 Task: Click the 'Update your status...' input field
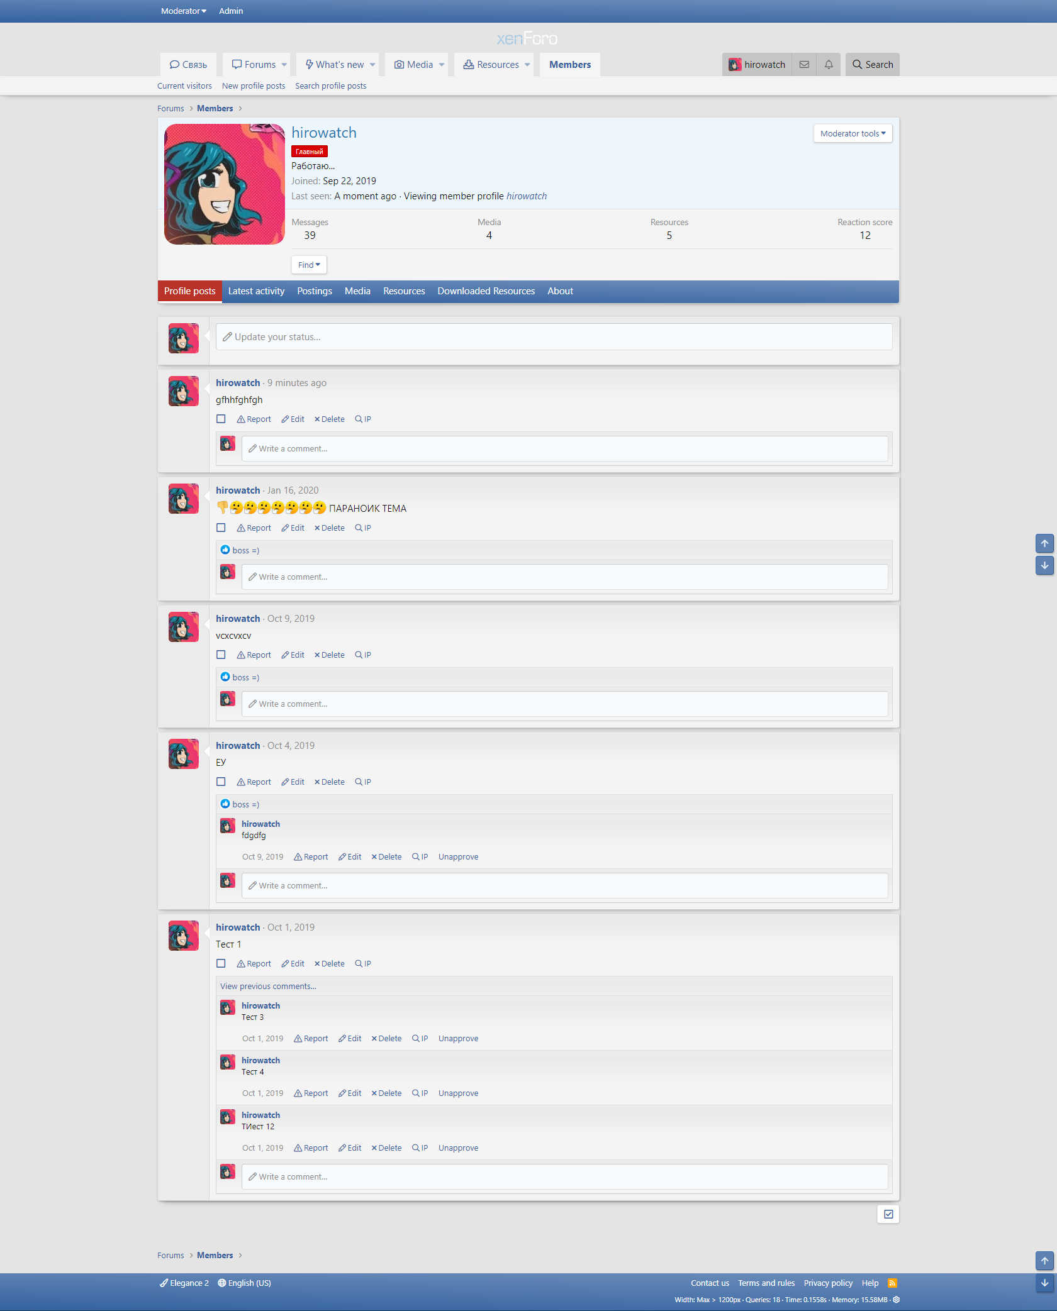(x=554, y=337)
